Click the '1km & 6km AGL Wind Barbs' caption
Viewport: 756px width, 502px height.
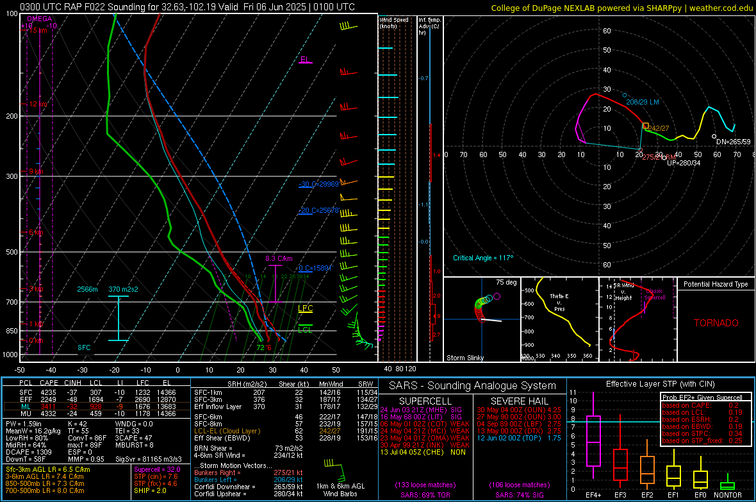(340, 490)
